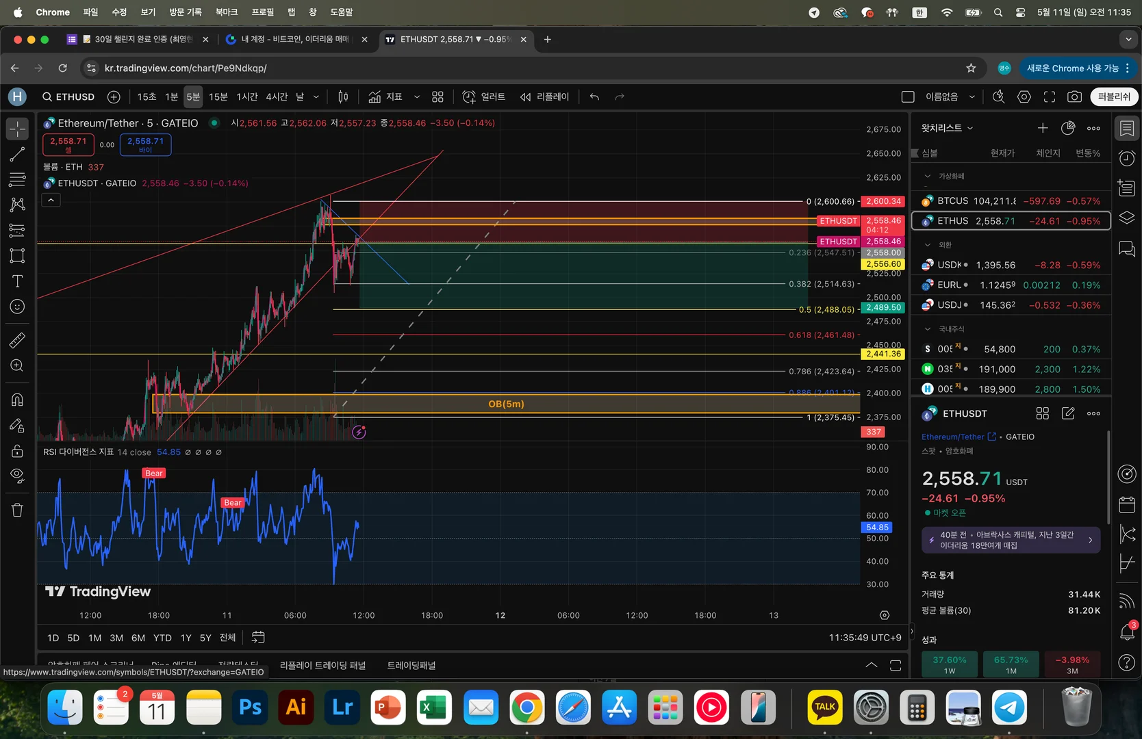This screenshot has height=739, width=1142.
Task: Select the text annotation tool
Action: pos(17,281)
